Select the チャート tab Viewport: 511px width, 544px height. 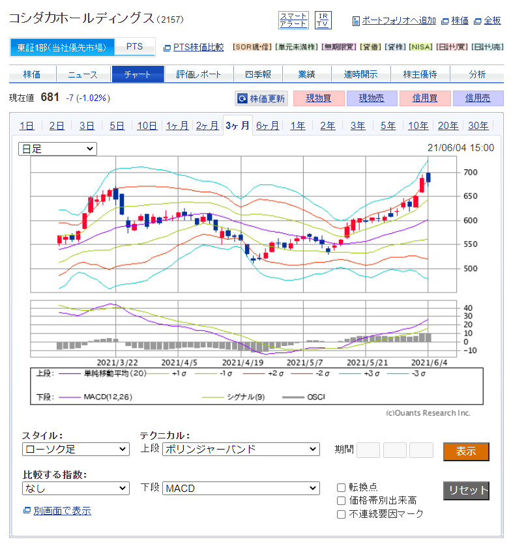click(138, 74)
